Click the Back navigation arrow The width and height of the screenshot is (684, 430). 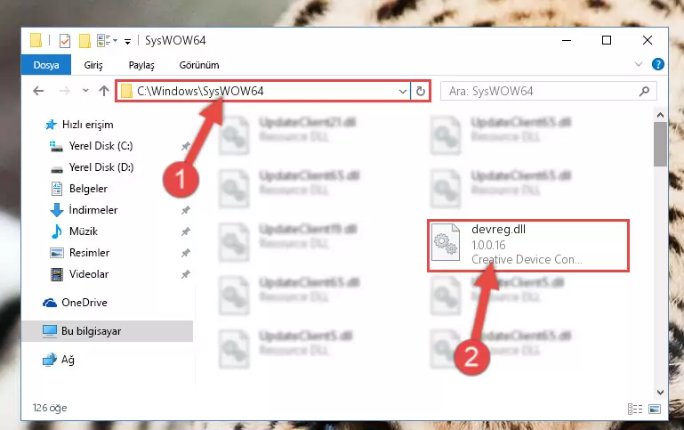point(38,91)
